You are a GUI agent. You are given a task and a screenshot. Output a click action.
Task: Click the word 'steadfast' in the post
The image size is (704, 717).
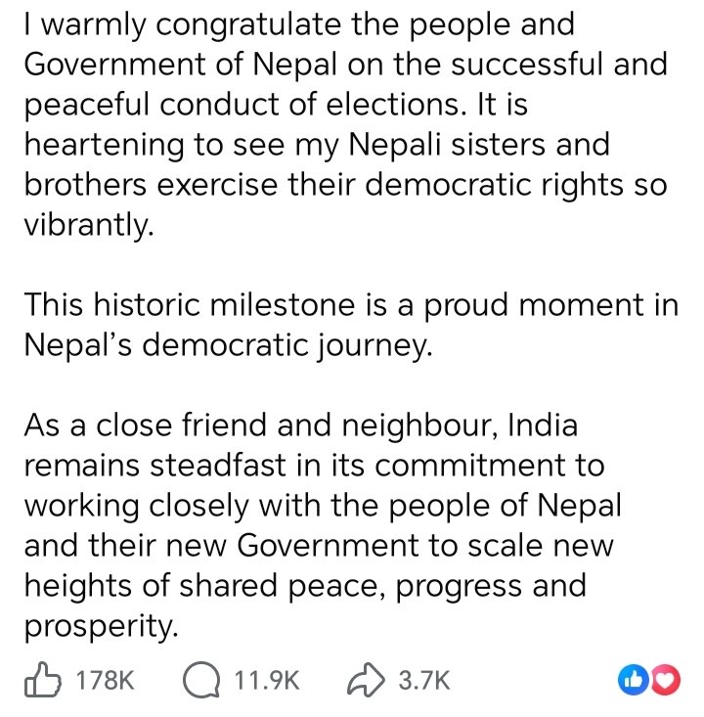coord(218,465)
